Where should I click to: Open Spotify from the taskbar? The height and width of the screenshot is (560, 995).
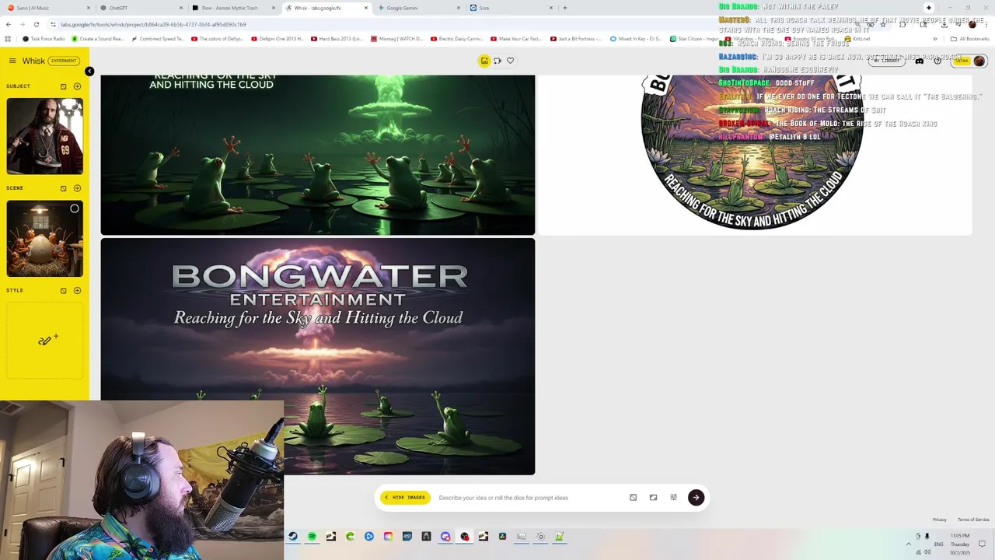[x=312, y=537]
